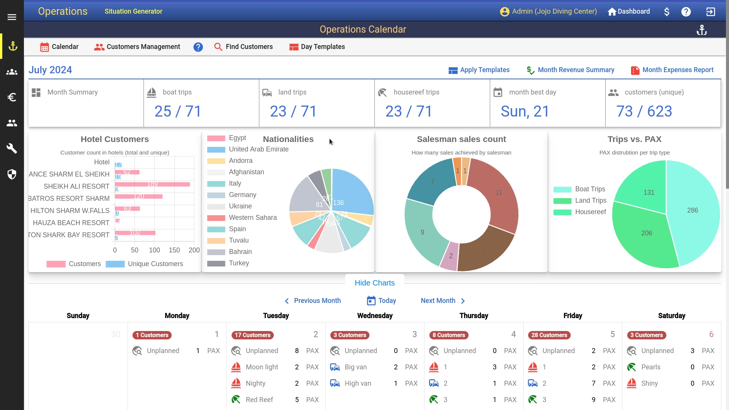Open the euro finance sidebar icon

pyautogui.click(x=12, y=97)
